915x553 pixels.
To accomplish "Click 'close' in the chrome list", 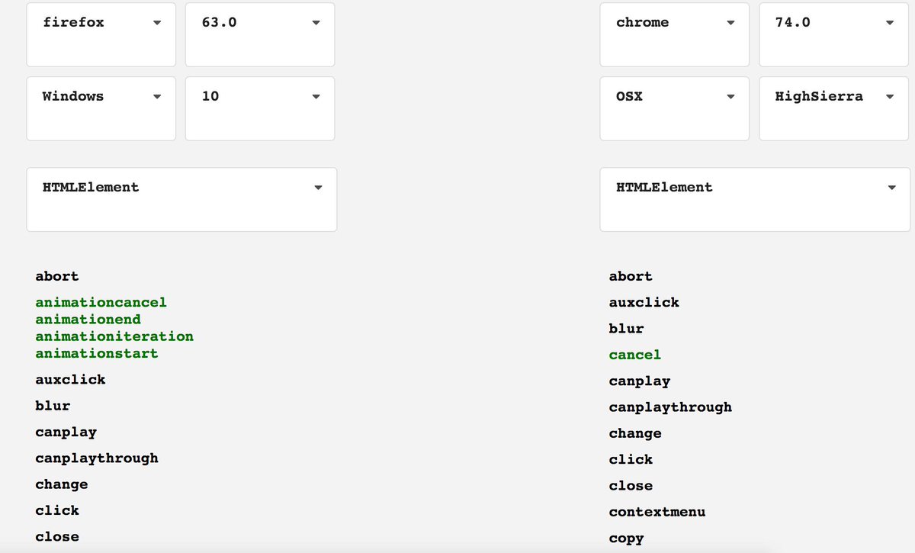I will [x=631, y=486].
